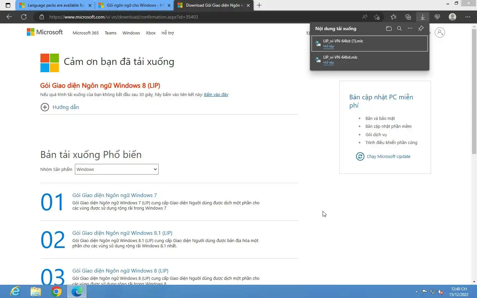The height and width of the screenshot is (298, 477).
Task: Open the Gói Giao diện Ngôn ngữ Windows 7 link
Action: 115,195
